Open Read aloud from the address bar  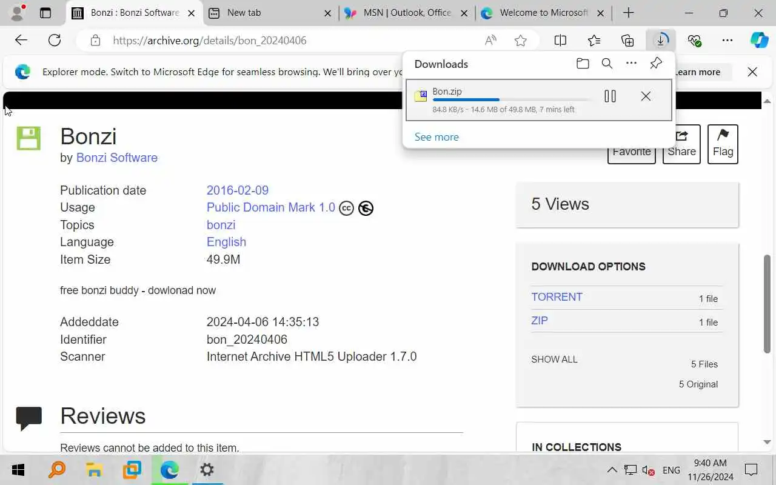490,41
